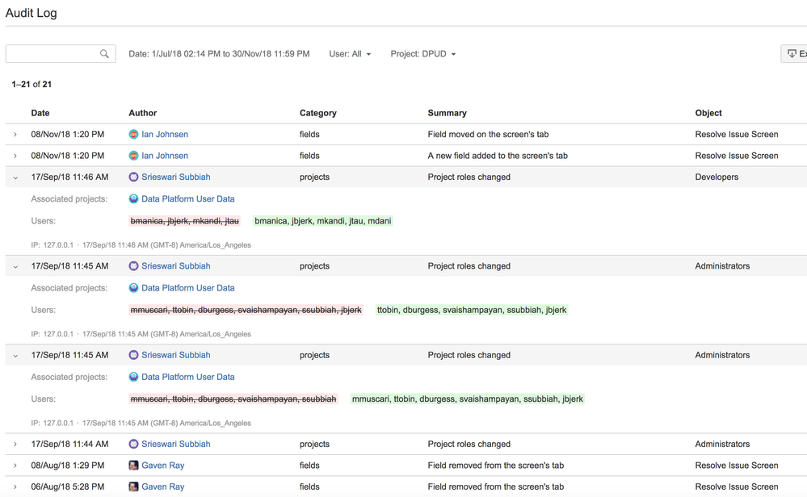
Task: Click the Category column header
Action: pos(318,113)
